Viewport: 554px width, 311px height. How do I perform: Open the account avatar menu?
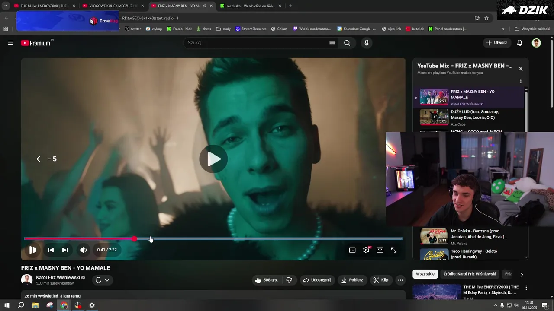point(536,43)
